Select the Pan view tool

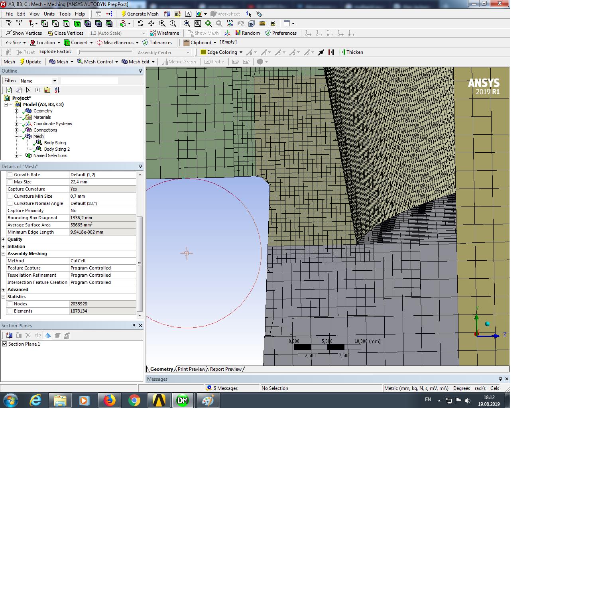click(x=151, y=24)
